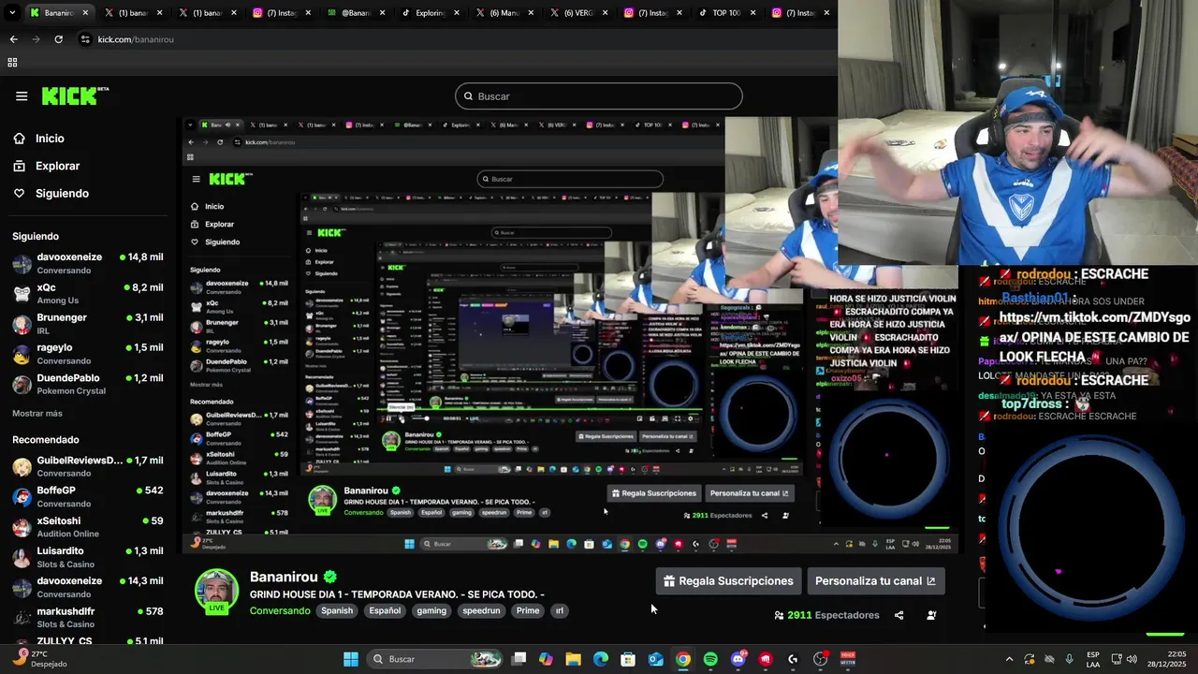Click the verified badge next to Bananirou
Viewport: 1198px width, 674px height.
click(330, 577)
